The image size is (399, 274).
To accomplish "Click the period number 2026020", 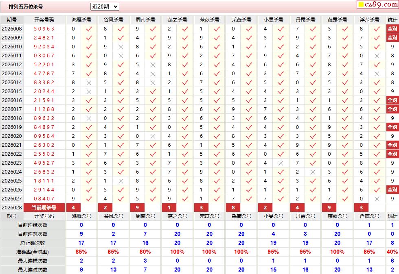I will pyautogui.click(x=12, y=136).
